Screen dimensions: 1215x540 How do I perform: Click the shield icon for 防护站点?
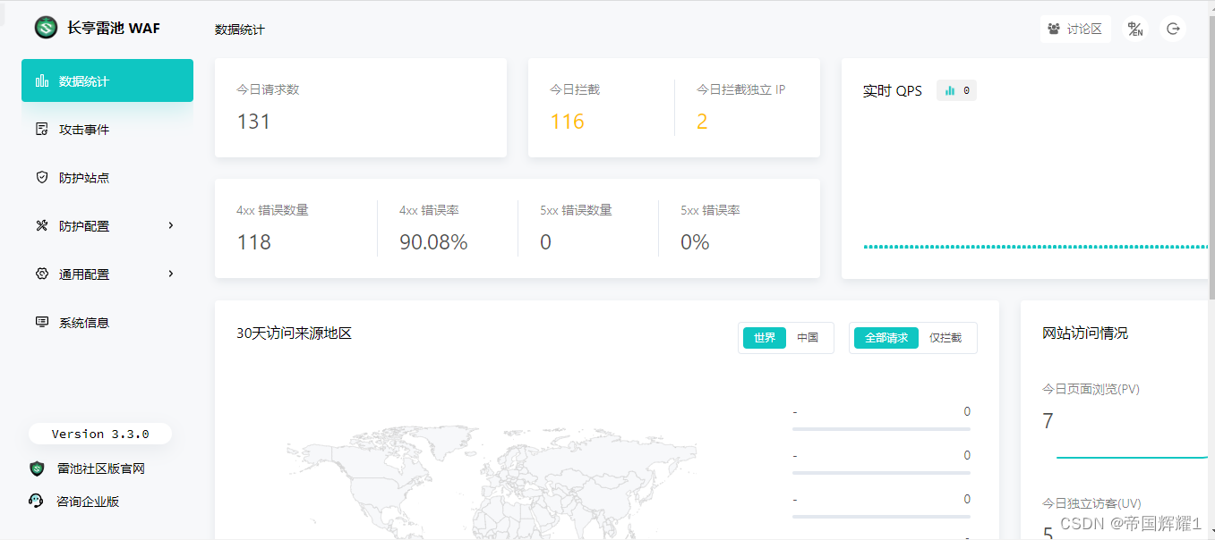[42, 177]
